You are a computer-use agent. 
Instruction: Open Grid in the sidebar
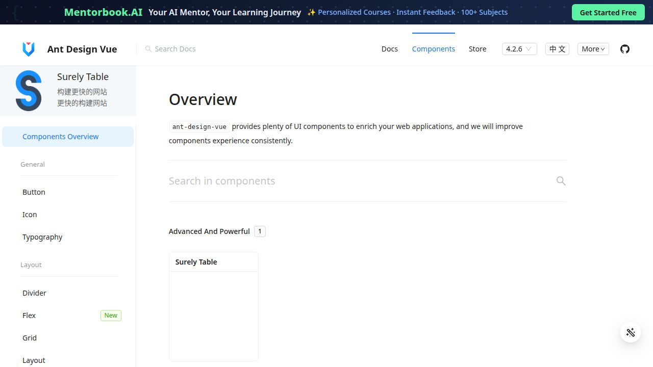point(68,338)
